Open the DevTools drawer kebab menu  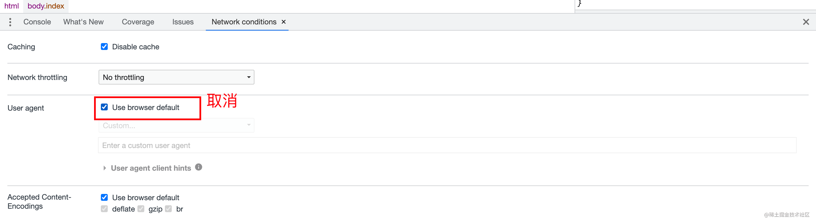coord(10,22)
